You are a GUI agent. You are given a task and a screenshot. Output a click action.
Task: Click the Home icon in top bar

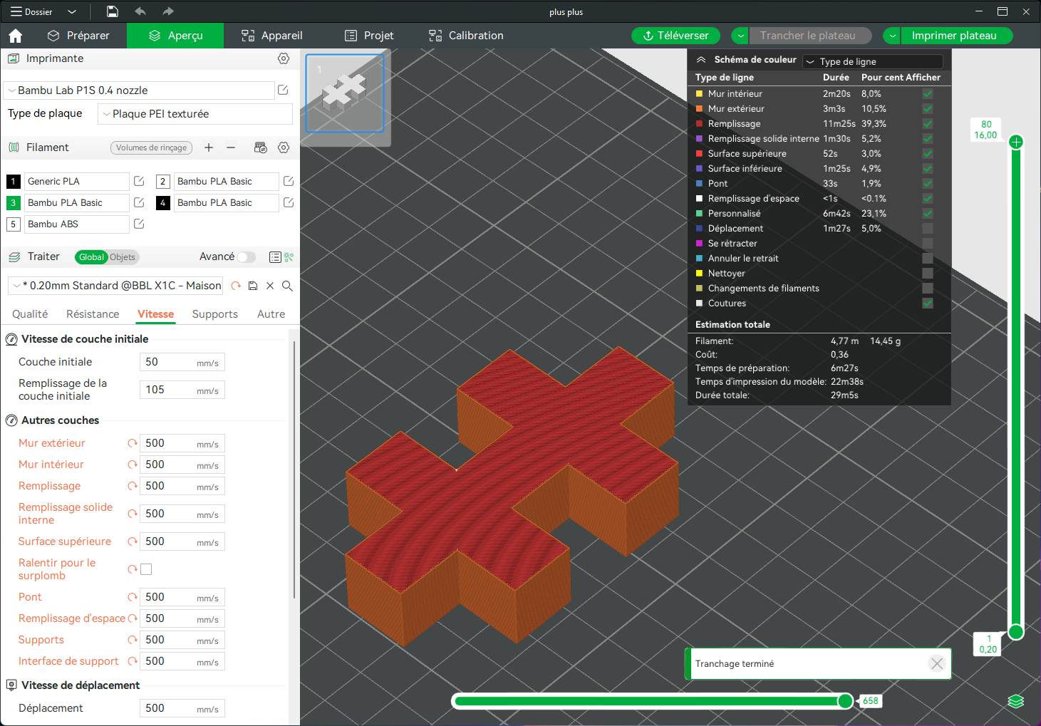tap(16, 36)
